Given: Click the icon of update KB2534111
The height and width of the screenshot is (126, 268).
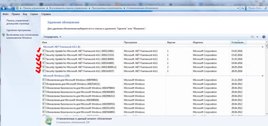Looking at the screenshot, I should coord(44,84).
